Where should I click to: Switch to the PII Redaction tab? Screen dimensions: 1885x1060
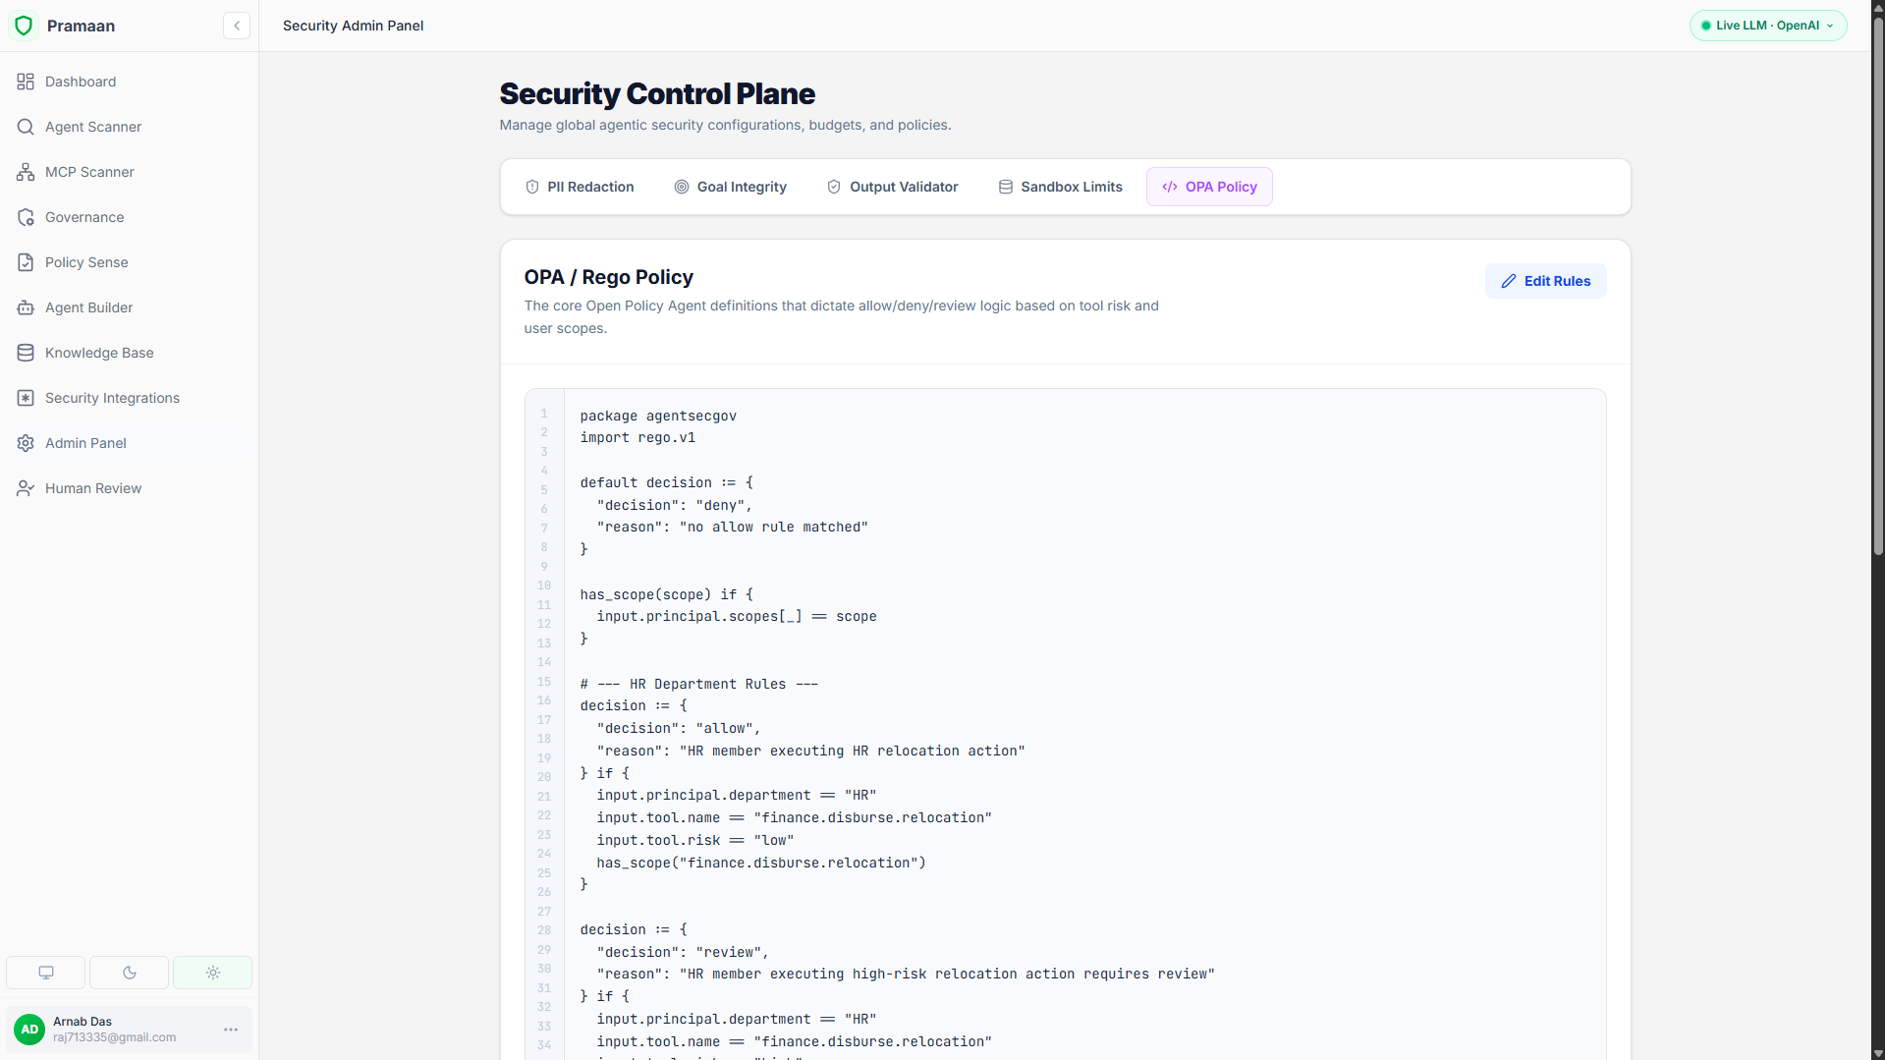pos(580,187)
